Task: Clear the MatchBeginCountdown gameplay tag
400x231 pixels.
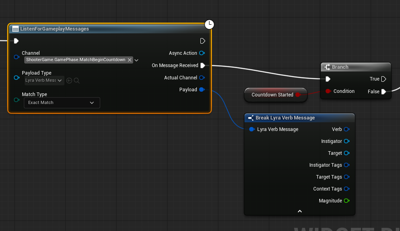Action: coord(130,60)
